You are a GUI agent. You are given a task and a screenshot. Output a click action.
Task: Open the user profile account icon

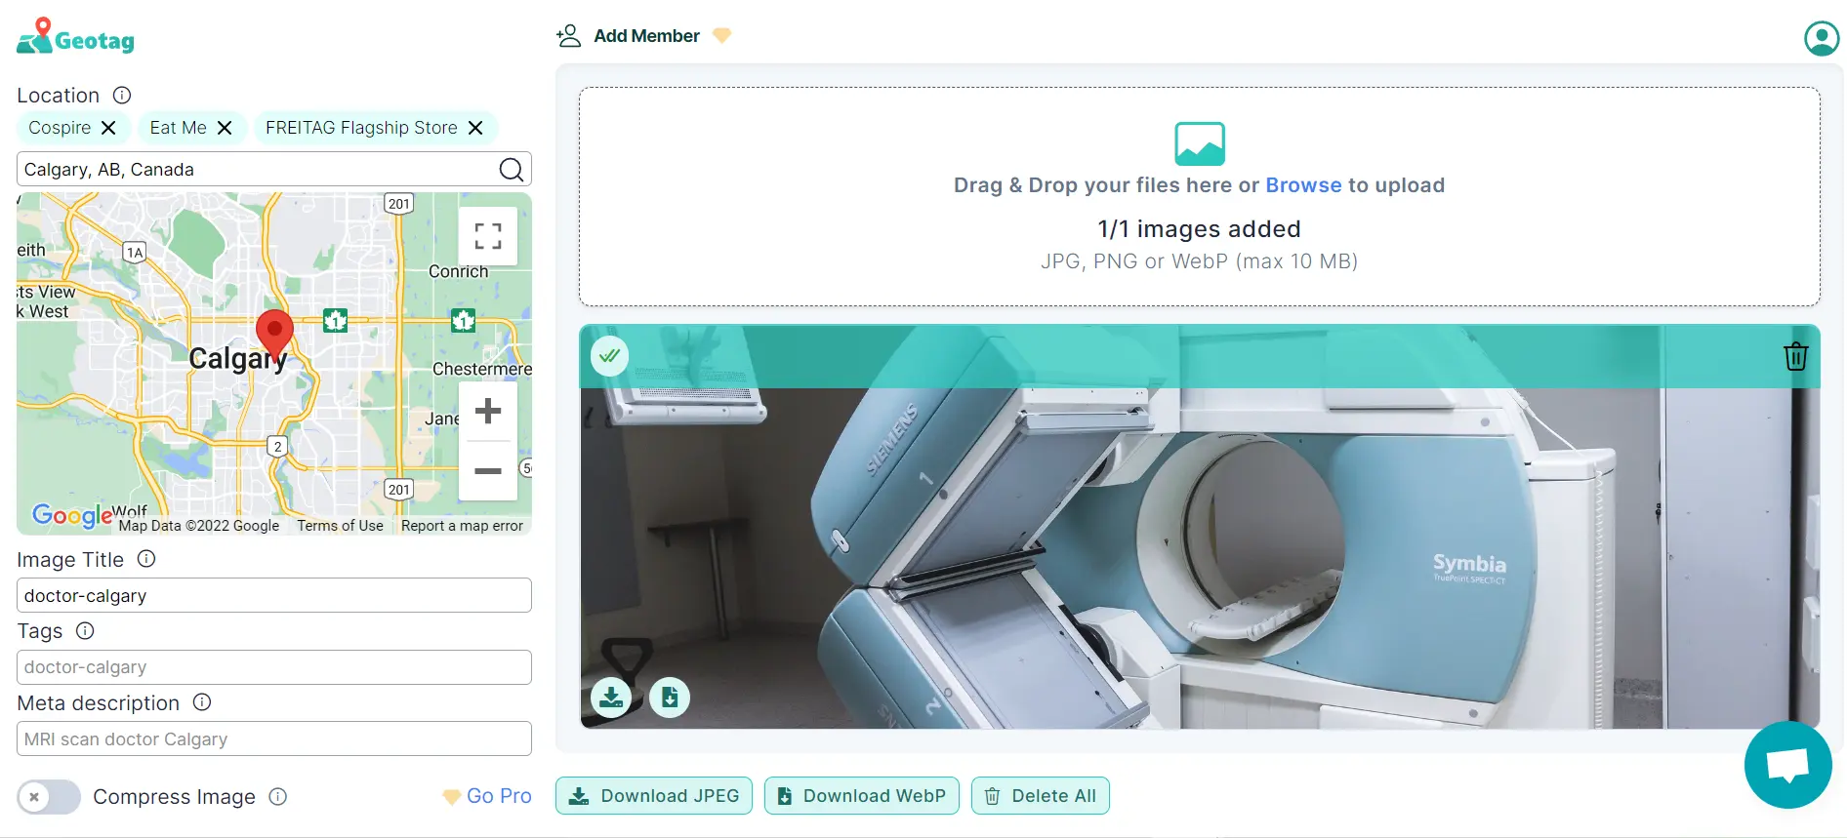1821,39
